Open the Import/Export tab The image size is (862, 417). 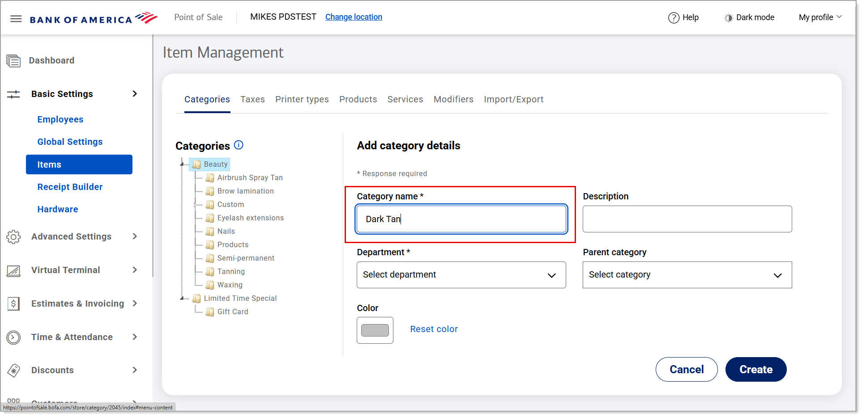pos(514,99)
